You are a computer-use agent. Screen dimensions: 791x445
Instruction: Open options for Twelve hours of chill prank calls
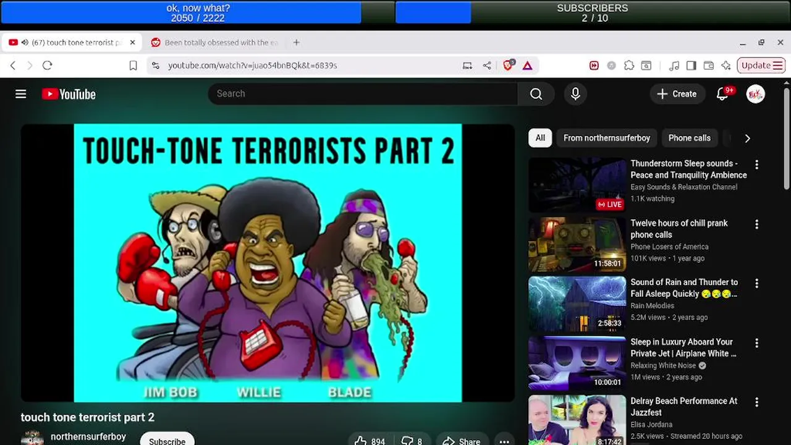click(756, 224)
